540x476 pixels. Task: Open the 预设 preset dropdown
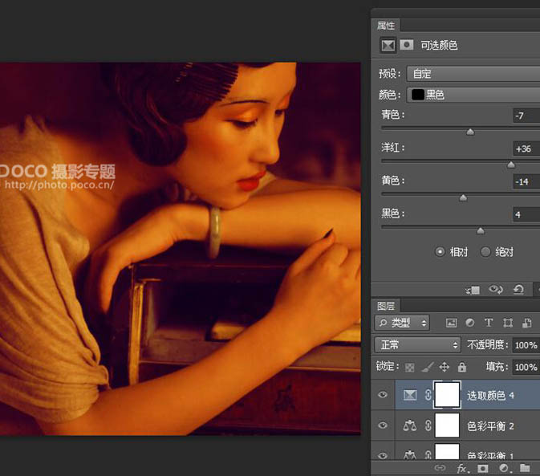473,74
